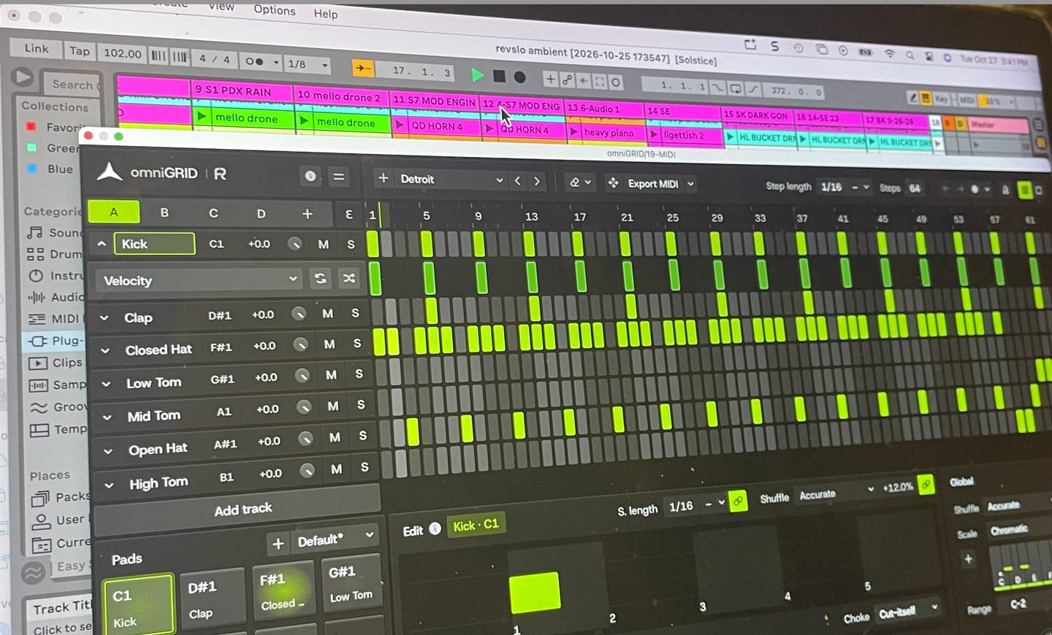Open the omniGRID hamburger menu icon

339,177
